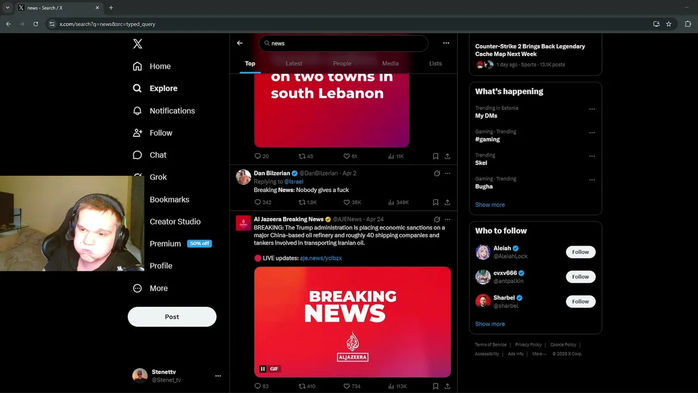View Dan Bilzerian post analytics (349K)
This screenshot has width=698, height=393.
pos(399,202)
